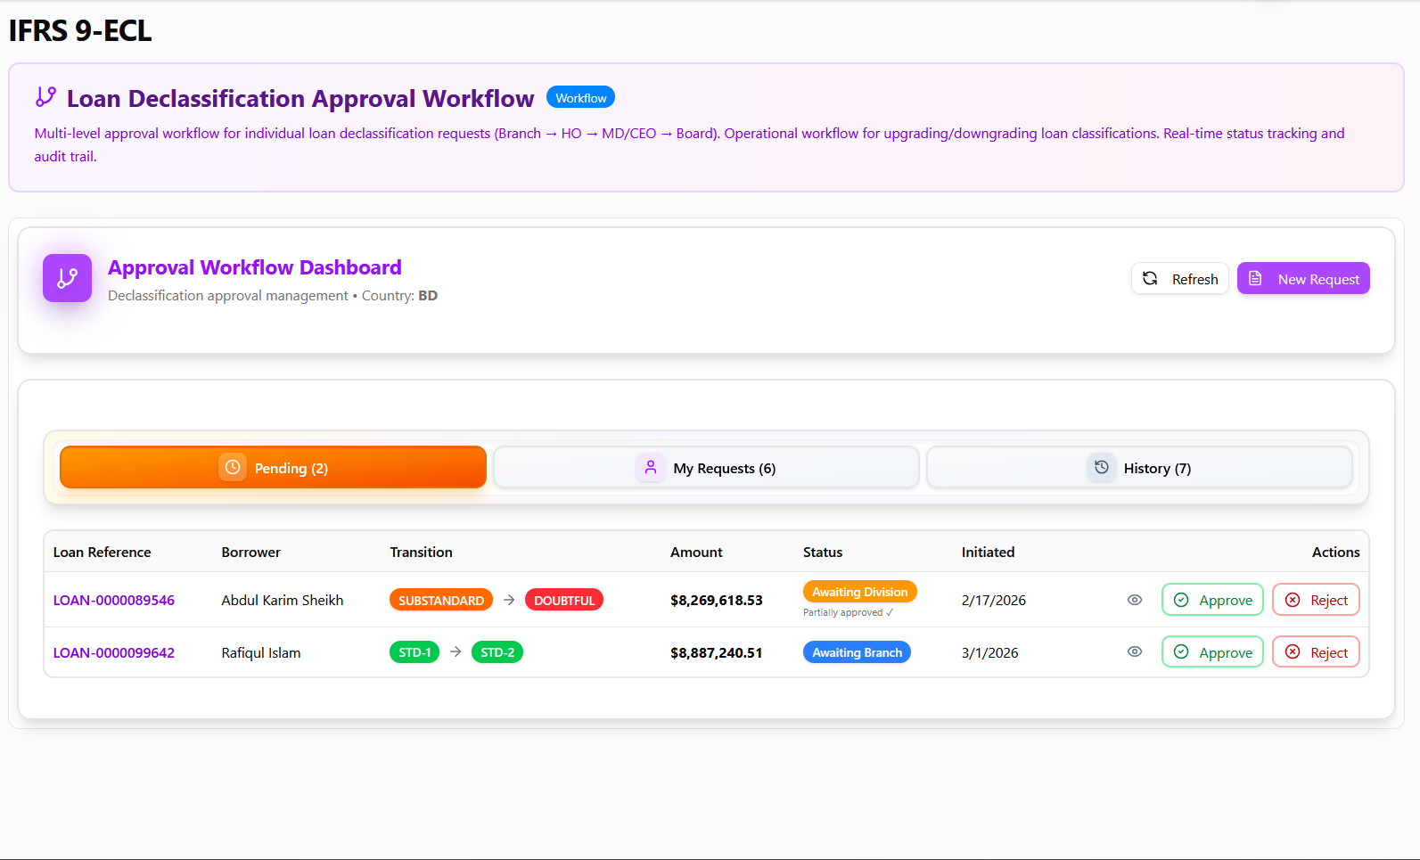Viewport: 1420px width, 860px height.
Task: Open loan reference LOAN-0000099642
Action: click(x=114, y=653)
